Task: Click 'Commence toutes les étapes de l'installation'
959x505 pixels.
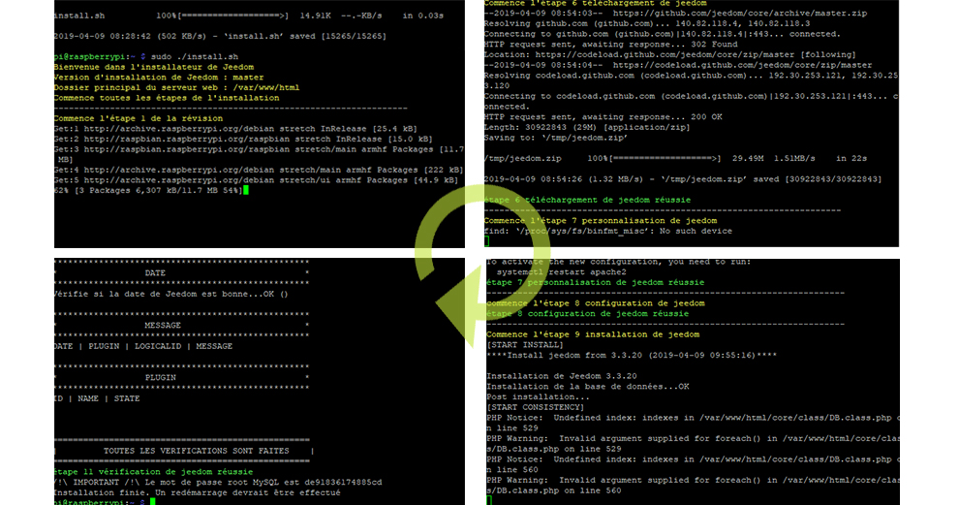Action: pyautogui.click(x=167, y=98)
